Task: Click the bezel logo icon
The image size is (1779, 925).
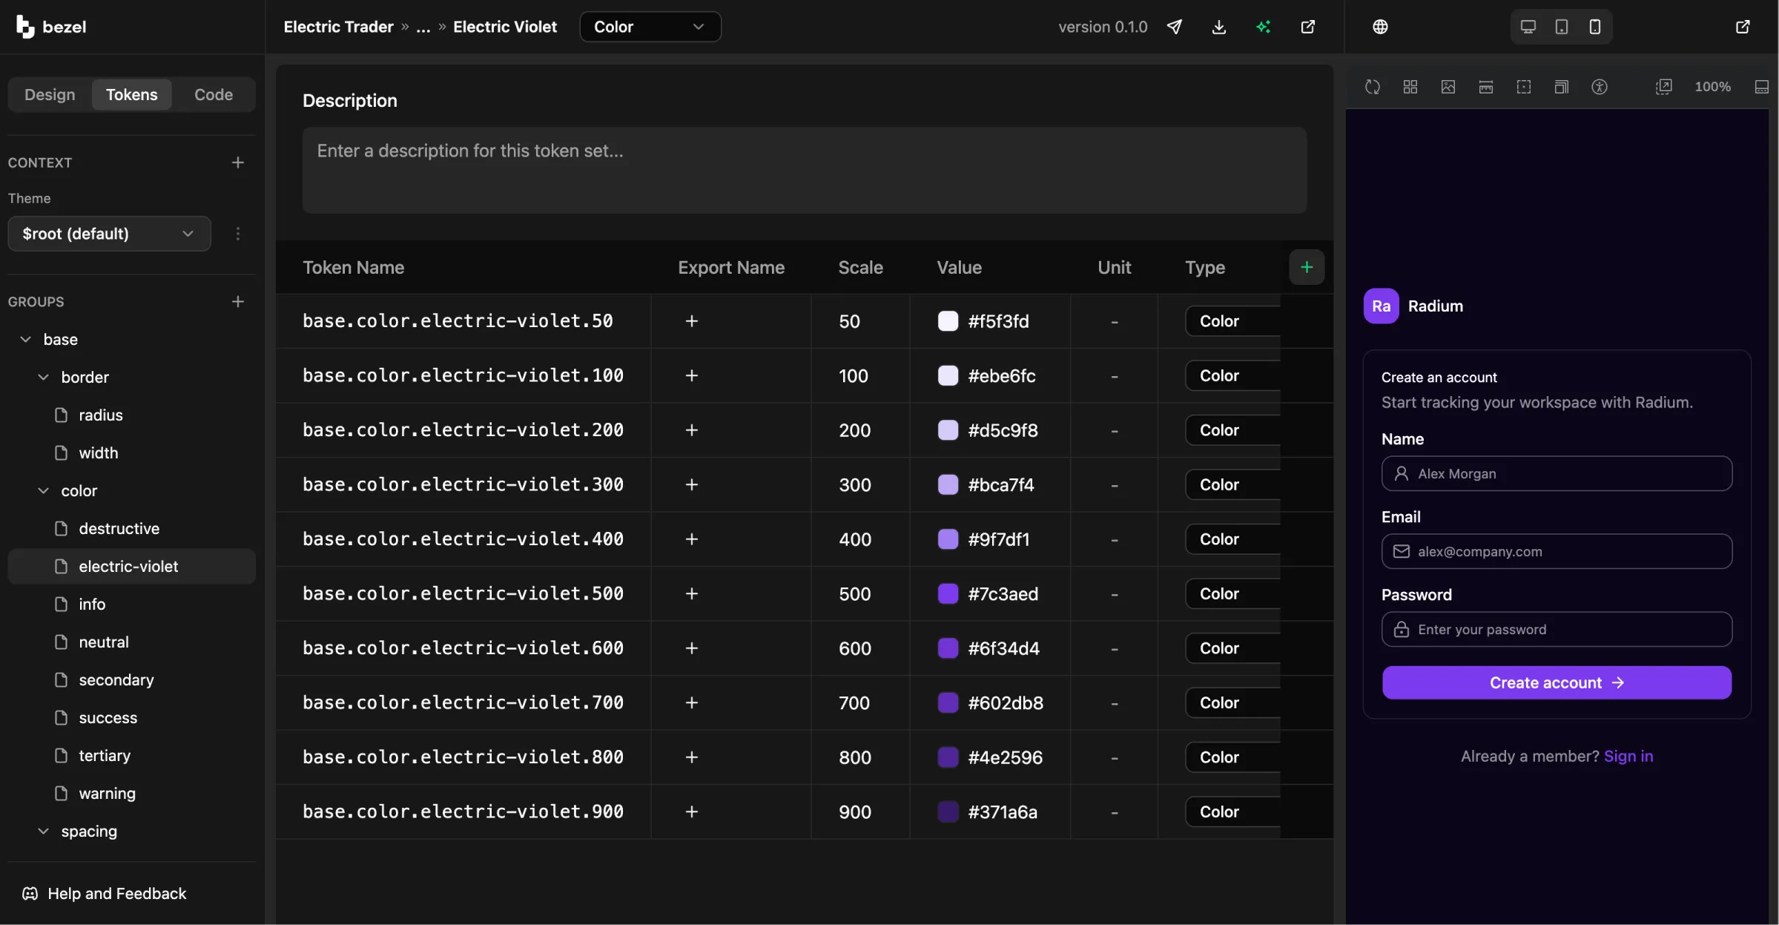Action: tap(25, 27)
